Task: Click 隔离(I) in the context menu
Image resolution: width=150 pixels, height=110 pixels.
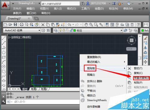Action: click(103, 75)
